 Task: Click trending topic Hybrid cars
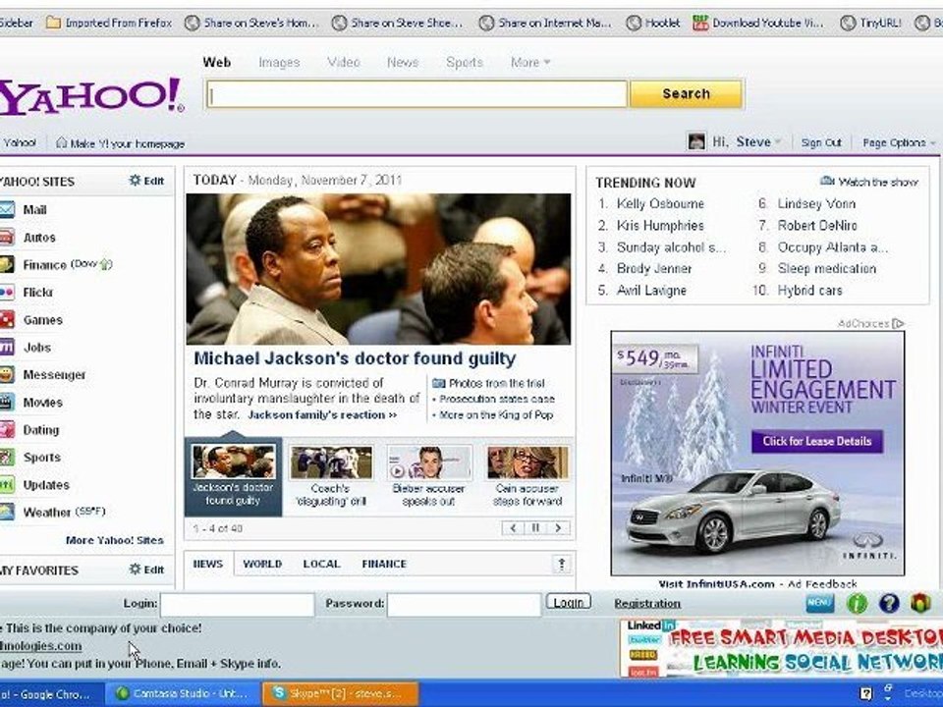tap(809, 291)
